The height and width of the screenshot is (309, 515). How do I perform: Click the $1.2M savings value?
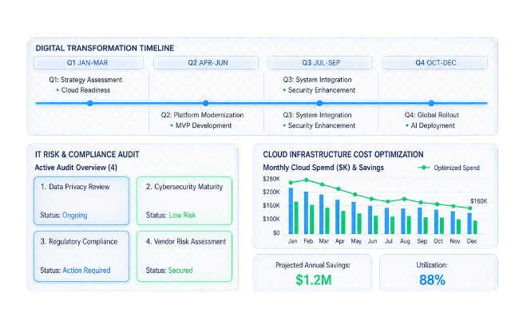[313, 279]
